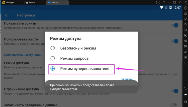This screenshot has width=188, height=107.
Task: Open multi-instance sync in sidebar
Action: [x=185, y=41]
